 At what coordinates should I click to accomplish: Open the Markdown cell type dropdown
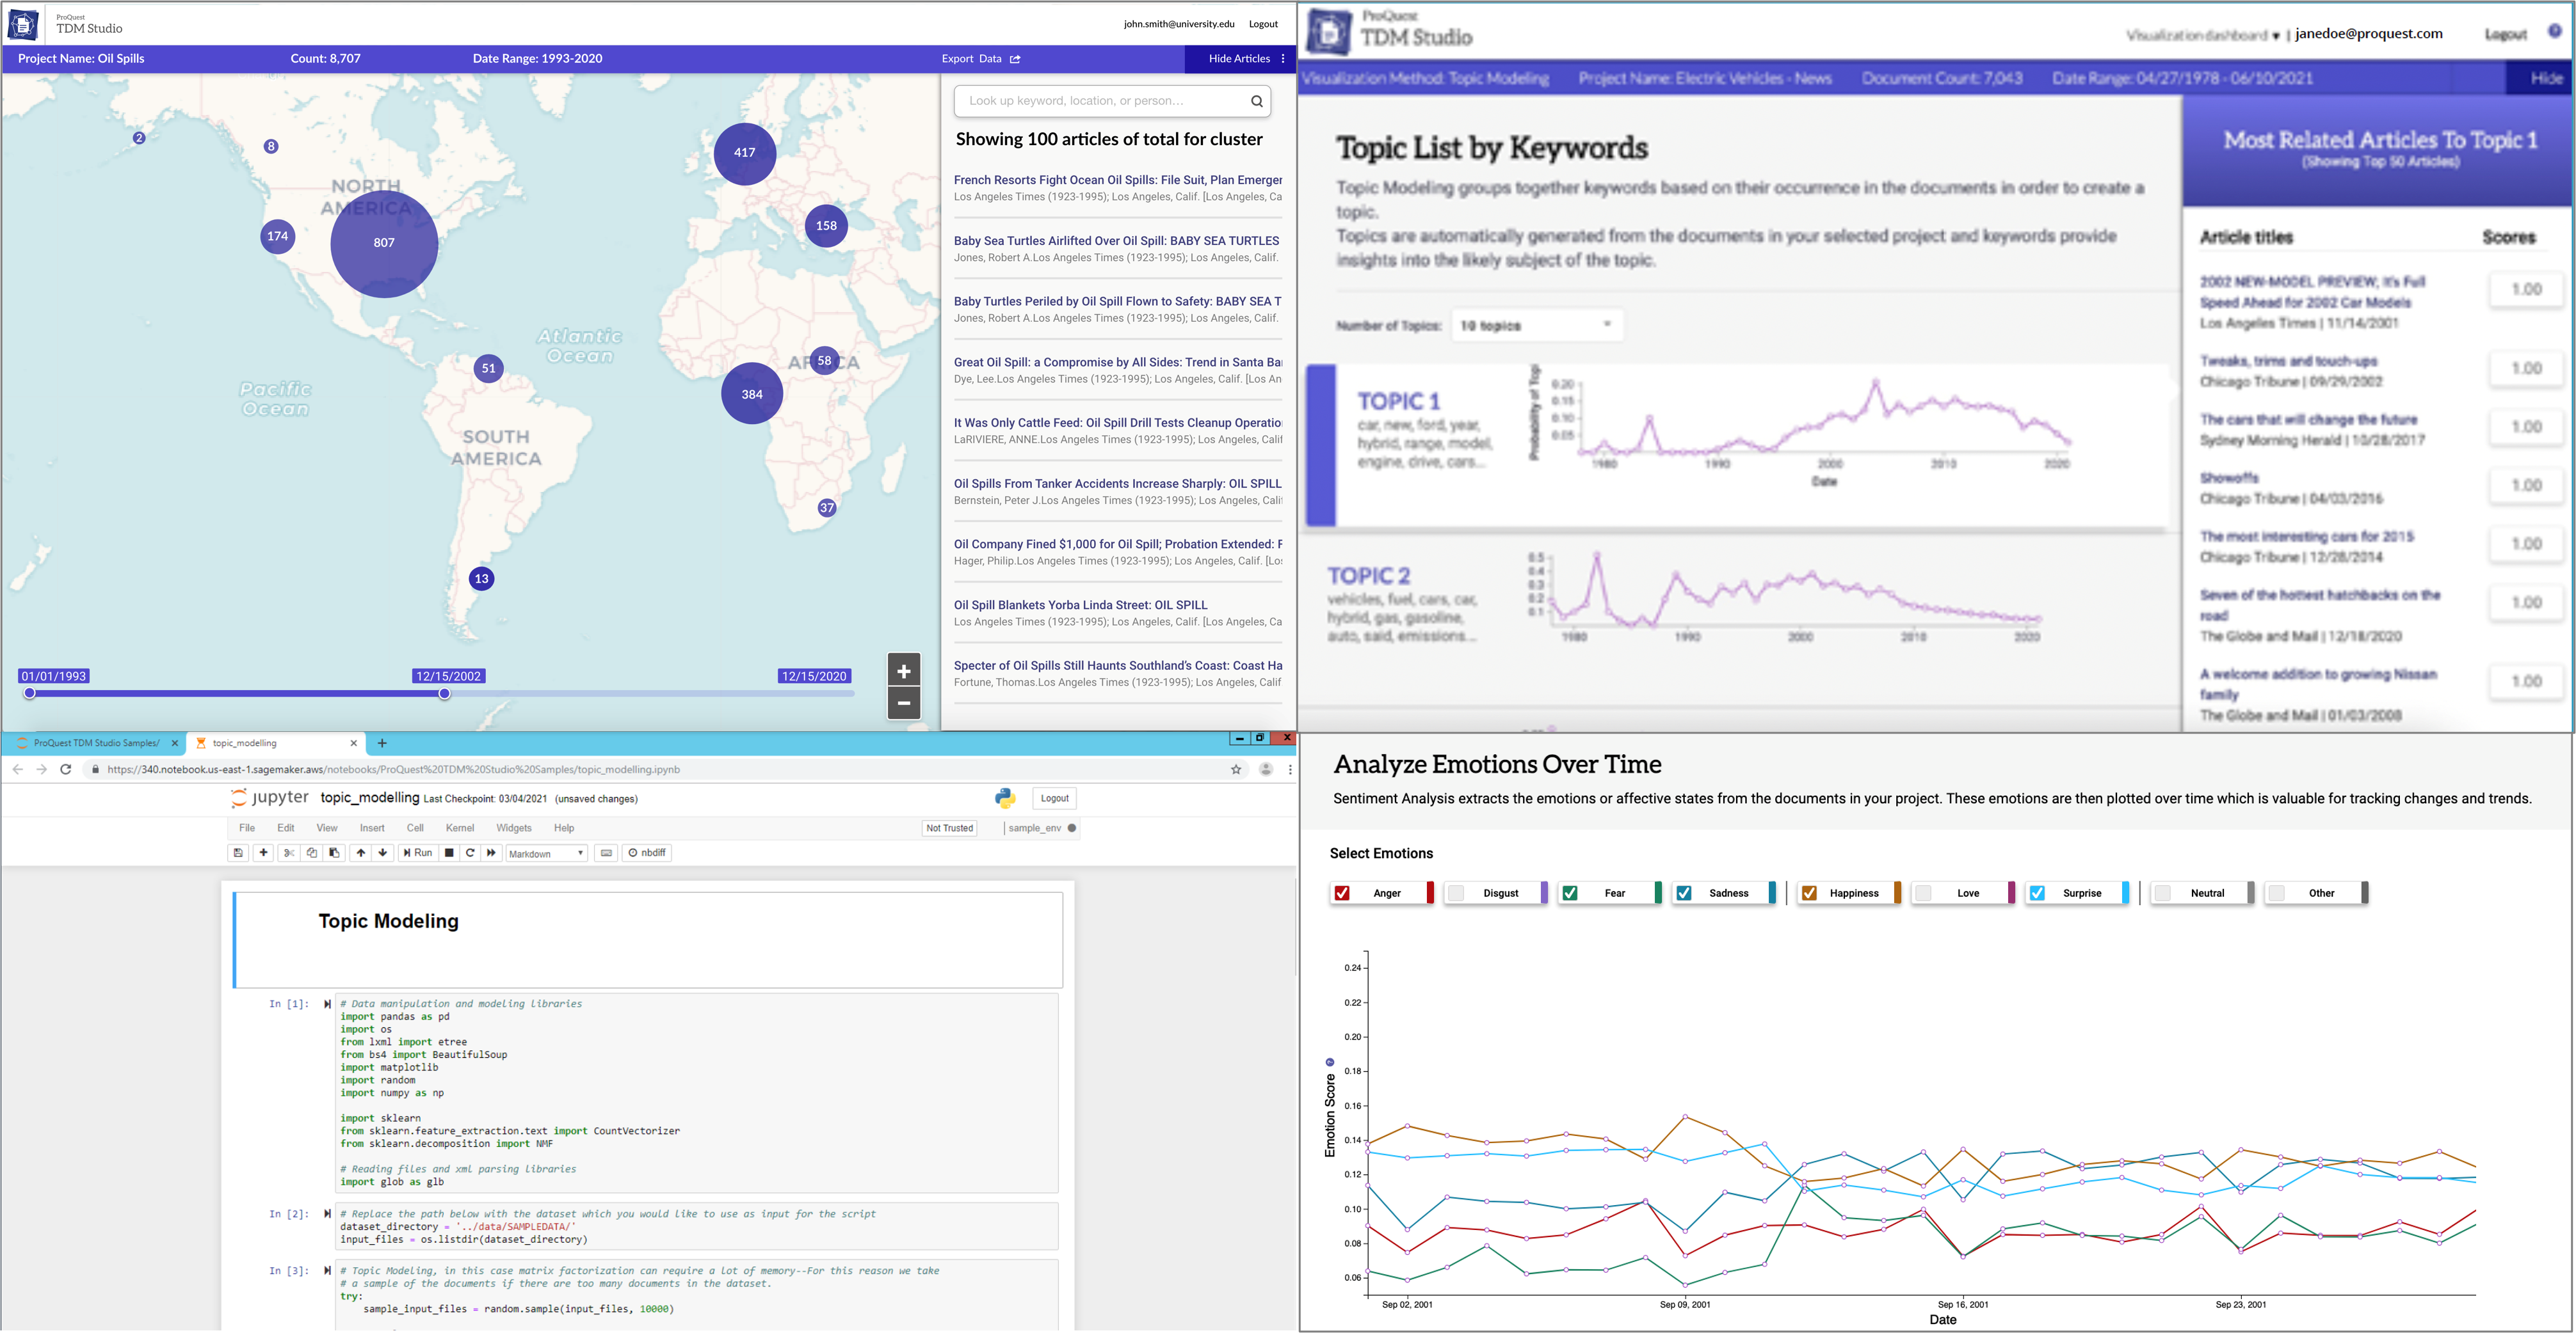pos(546,853)
